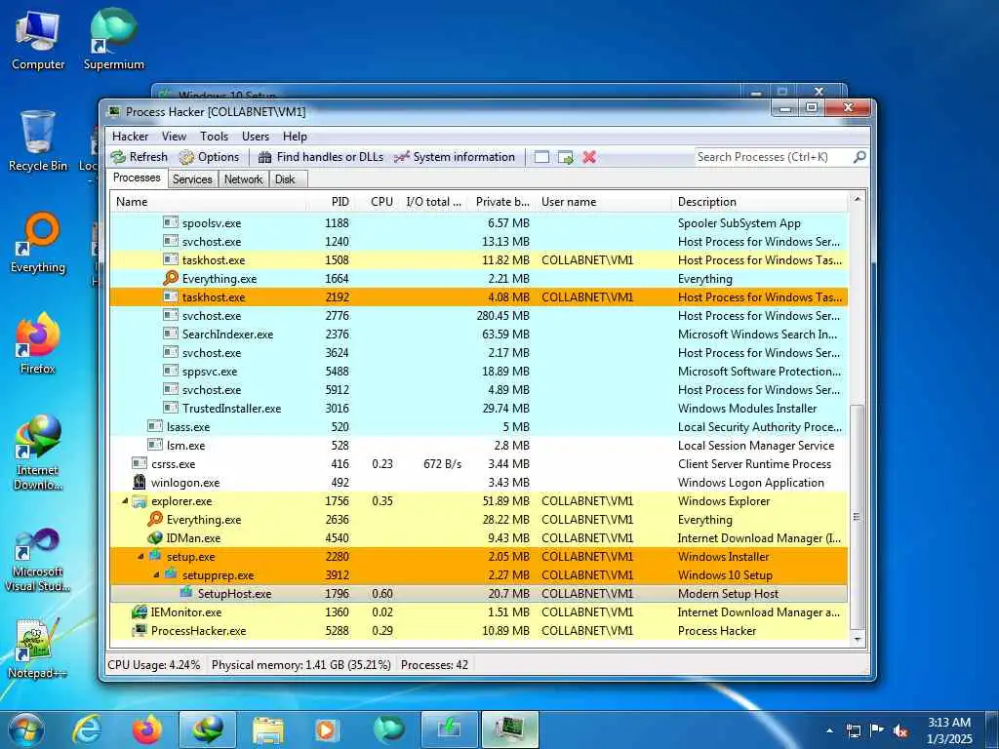Image resolution: width=999 pixels, height=749 pixels.
Task: Open the Hacker menu
Action: click(x=130, y=137)
